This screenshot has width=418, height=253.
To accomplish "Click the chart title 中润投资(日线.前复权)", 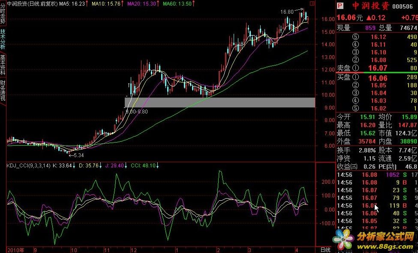I will pyautogui.click(x=33, y=4).
